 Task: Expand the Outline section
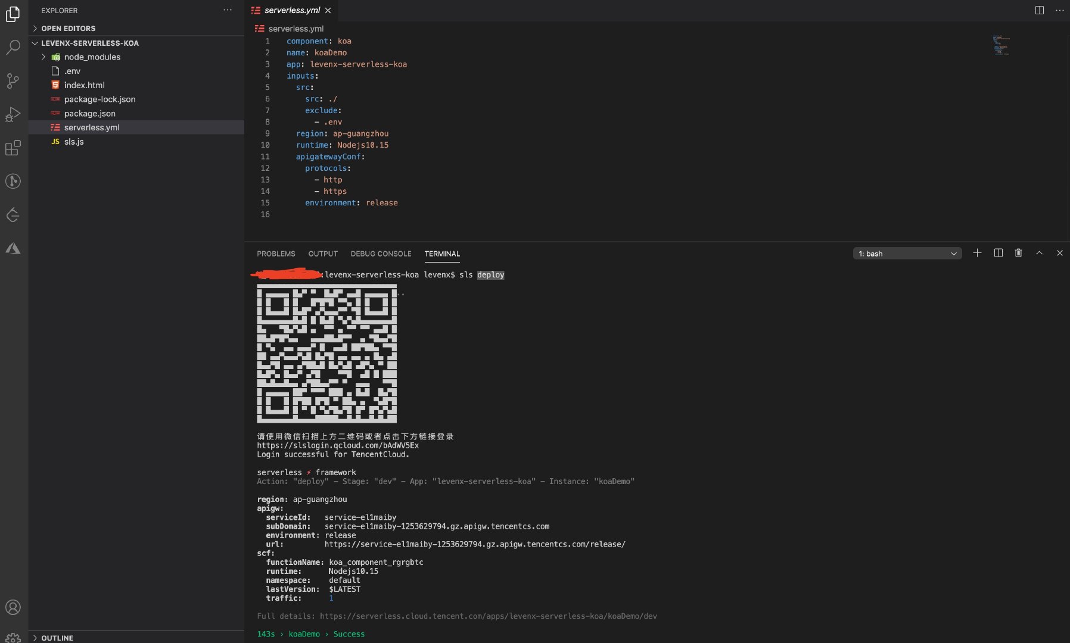[x=136, y=638]
